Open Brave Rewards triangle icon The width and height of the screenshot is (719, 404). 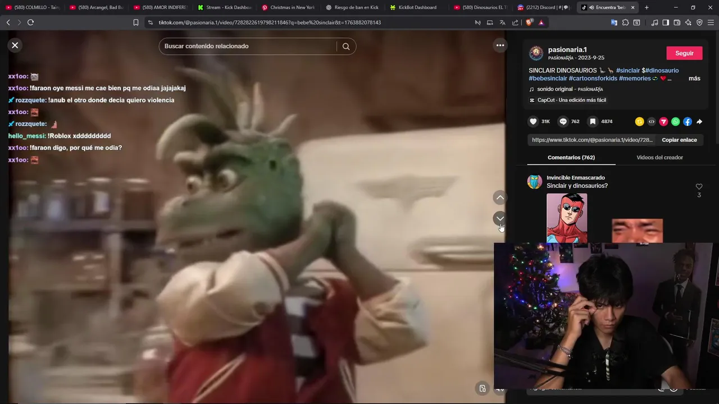[x=541, y=22]
